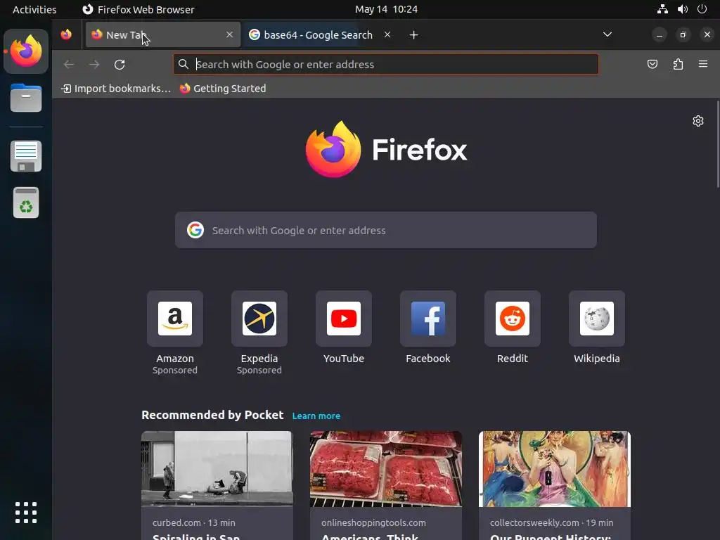This screenshot has height=540, width=720.
Task: Open the Extensions puzzle icon
Action: pos(678,64)
